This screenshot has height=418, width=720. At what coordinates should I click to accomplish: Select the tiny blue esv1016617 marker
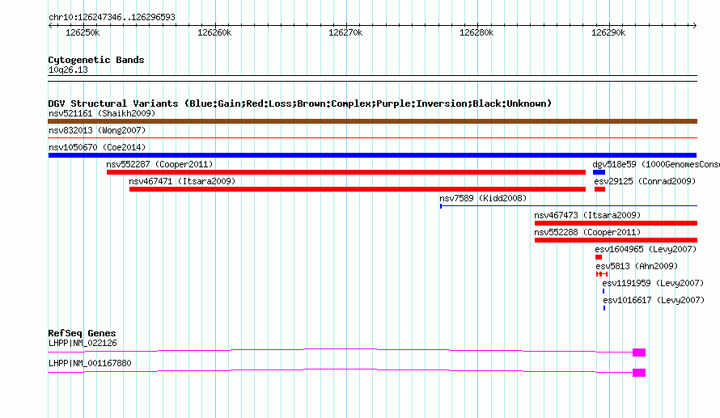604,308
